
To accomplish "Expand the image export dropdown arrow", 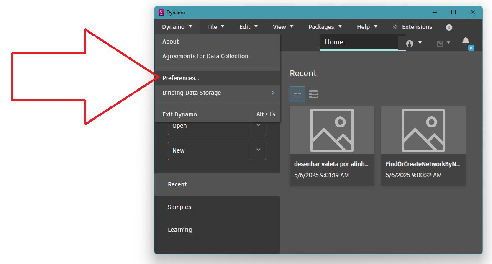I will 448,43.
